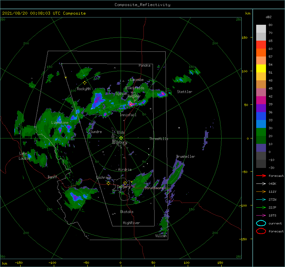
Task: Click the ThreeHills label
Action: click(159, 139)
